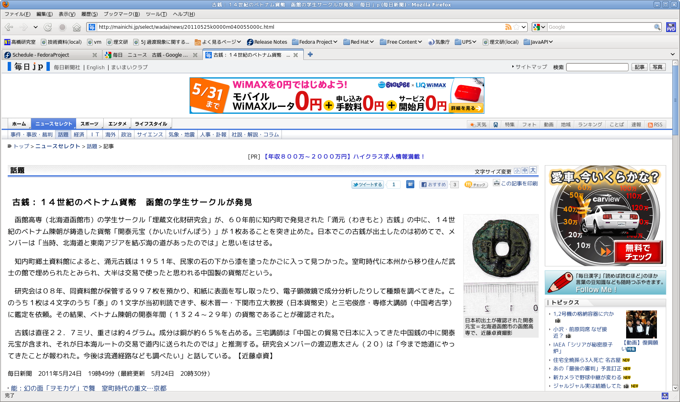The width and height of the screenshot is (680, 402).
Task: Reload the page with the reload icon
Action: point(48,27)
